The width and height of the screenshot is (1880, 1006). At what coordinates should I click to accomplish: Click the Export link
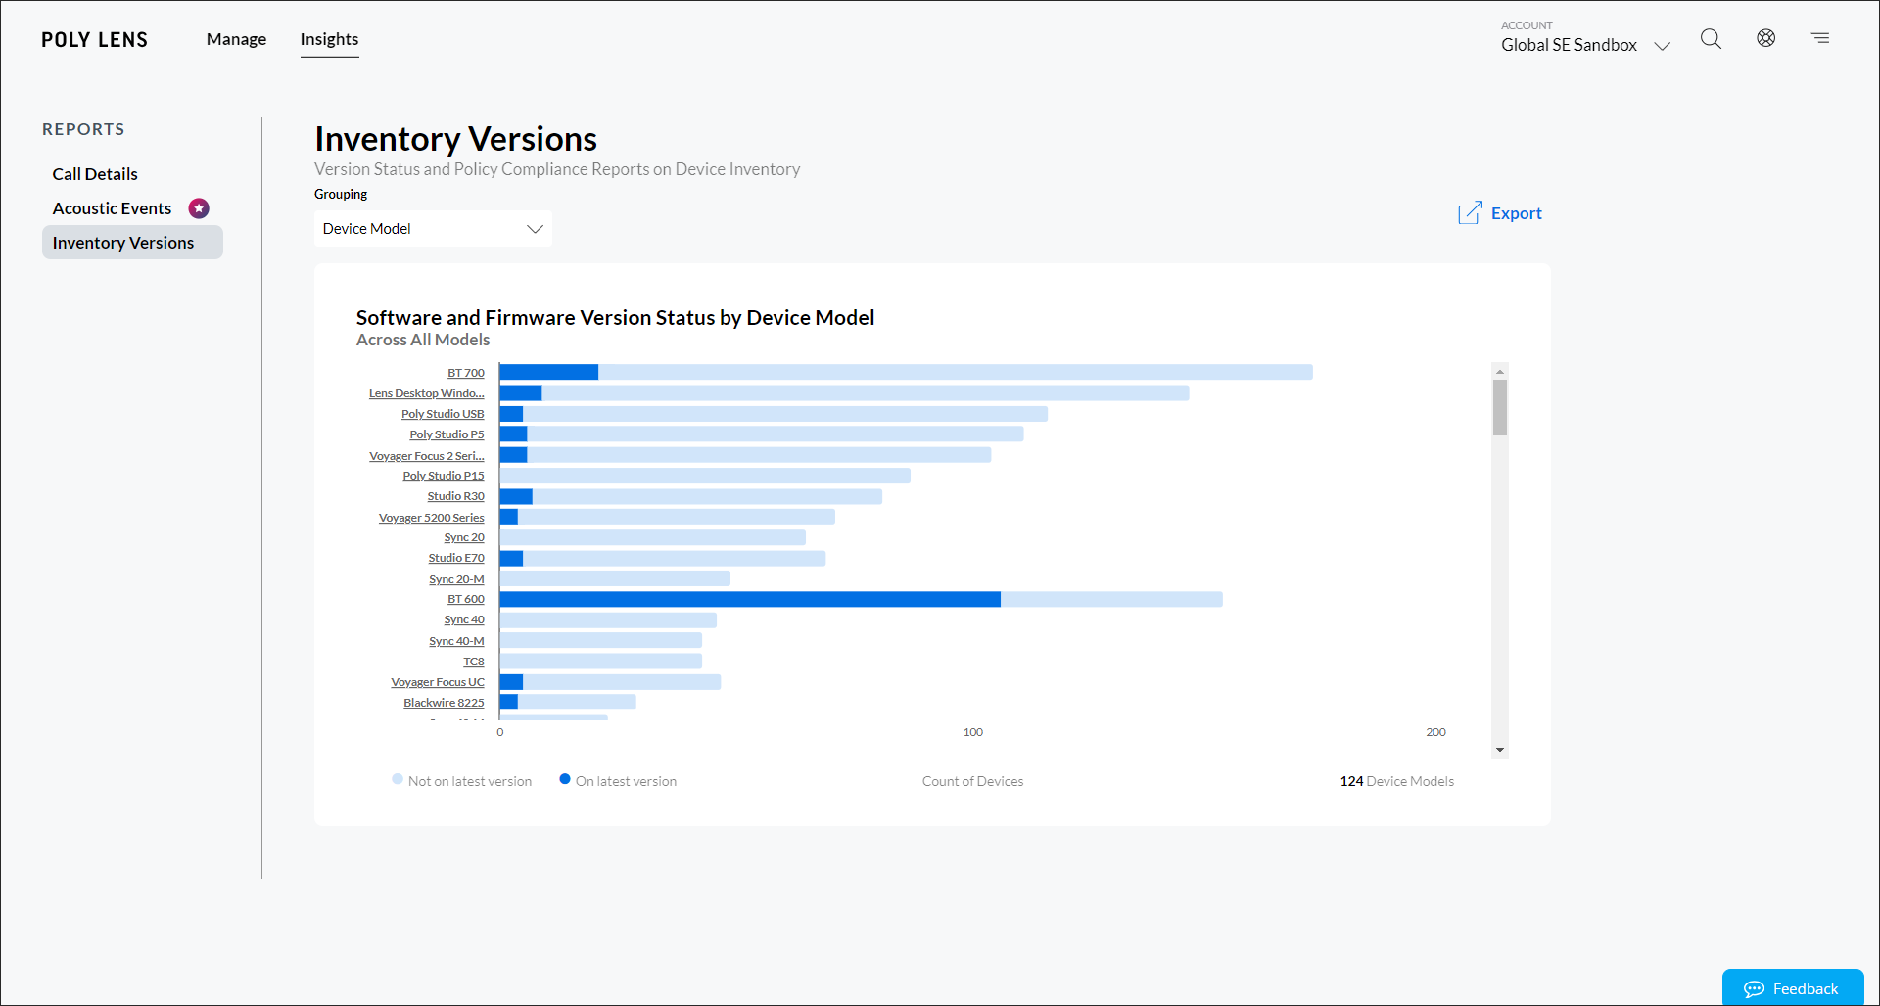(x=1517, y=212)
